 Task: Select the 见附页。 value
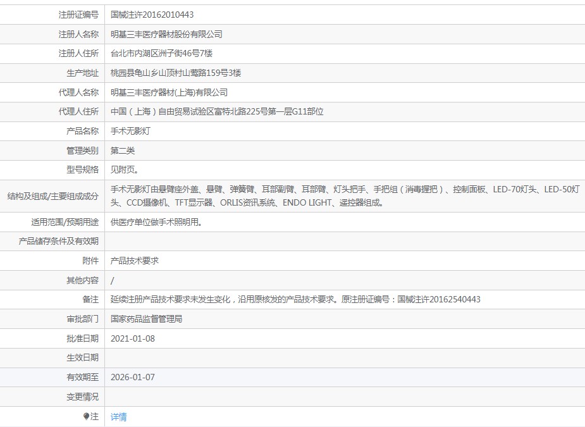(x=125, y=170)
